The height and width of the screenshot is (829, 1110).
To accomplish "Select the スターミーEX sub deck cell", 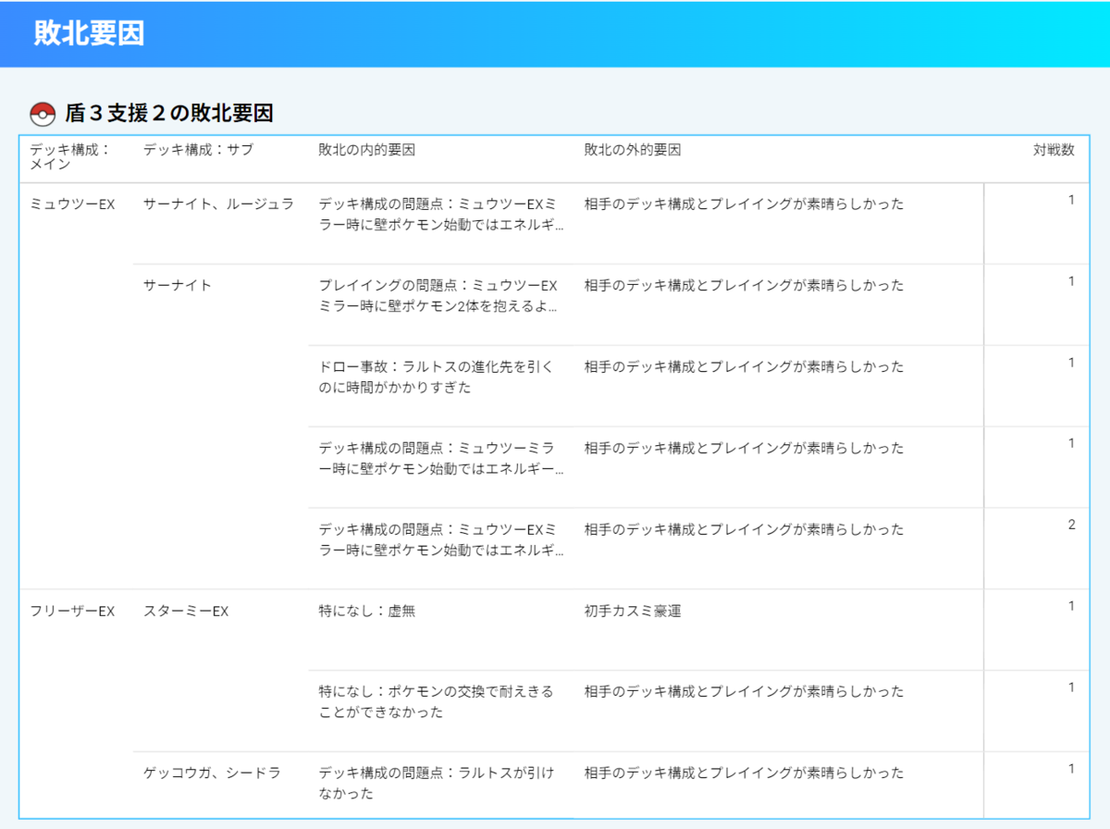I will (185, 612).
